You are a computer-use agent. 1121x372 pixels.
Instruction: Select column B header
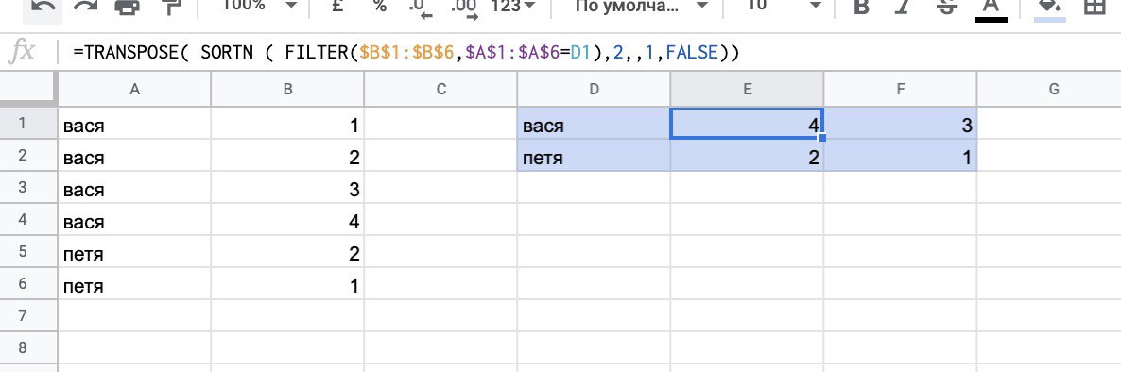[x=287, y=90]
